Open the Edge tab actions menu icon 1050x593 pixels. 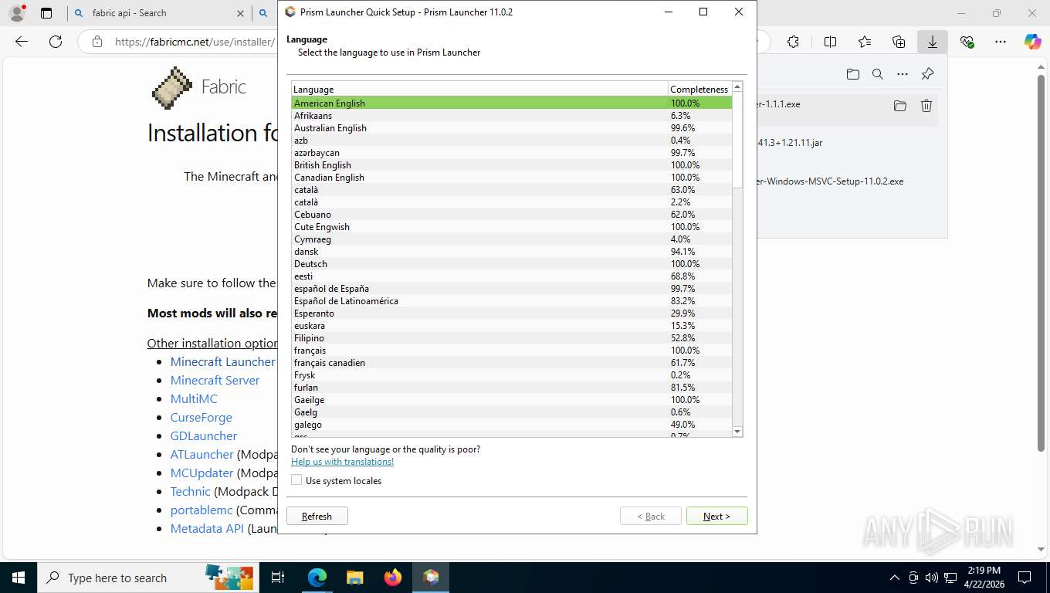pos(46,13)
